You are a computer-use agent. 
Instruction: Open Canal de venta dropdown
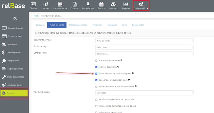coord(144,54)
